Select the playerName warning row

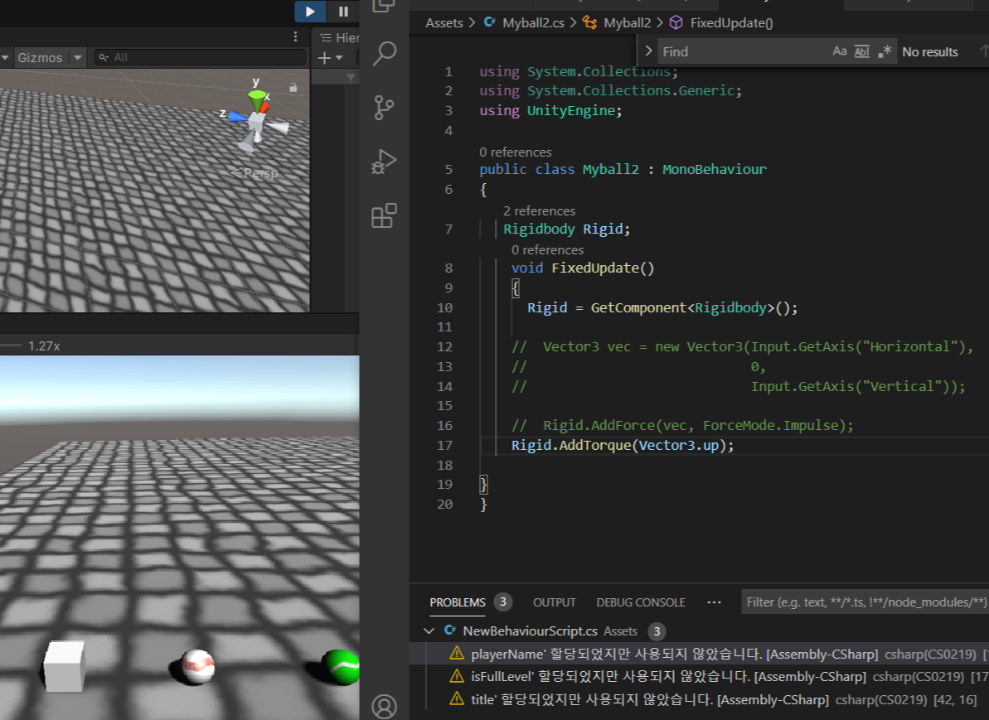point(699,654)
